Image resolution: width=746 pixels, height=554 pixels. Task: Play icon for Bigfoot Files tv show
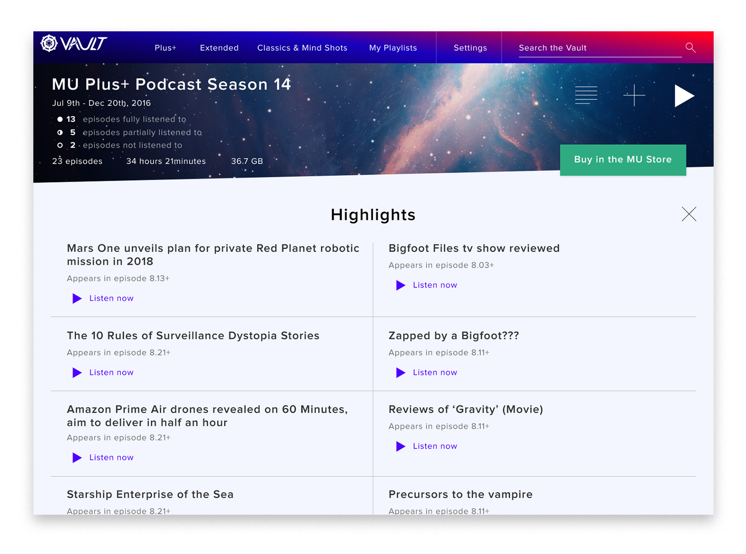pos(400,285)
